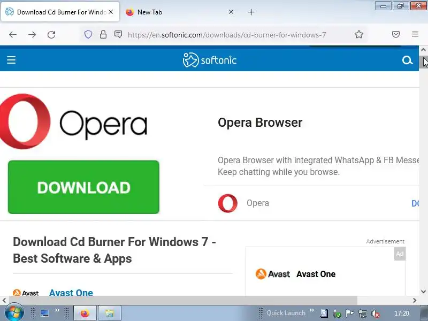Viewport: 428px width, 321px height.
Task: Save page to Pocket
Action: pos(396,34)
